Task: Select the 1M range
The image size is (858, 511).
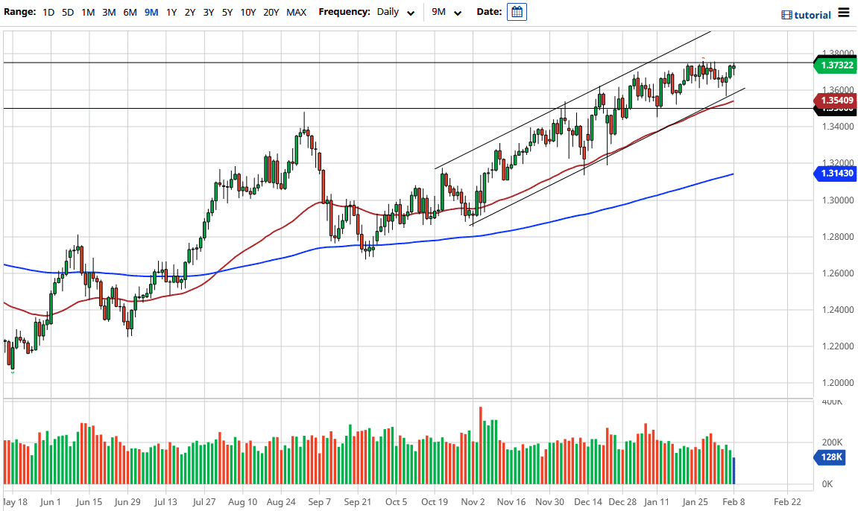Action: click(x=87, y=12)
